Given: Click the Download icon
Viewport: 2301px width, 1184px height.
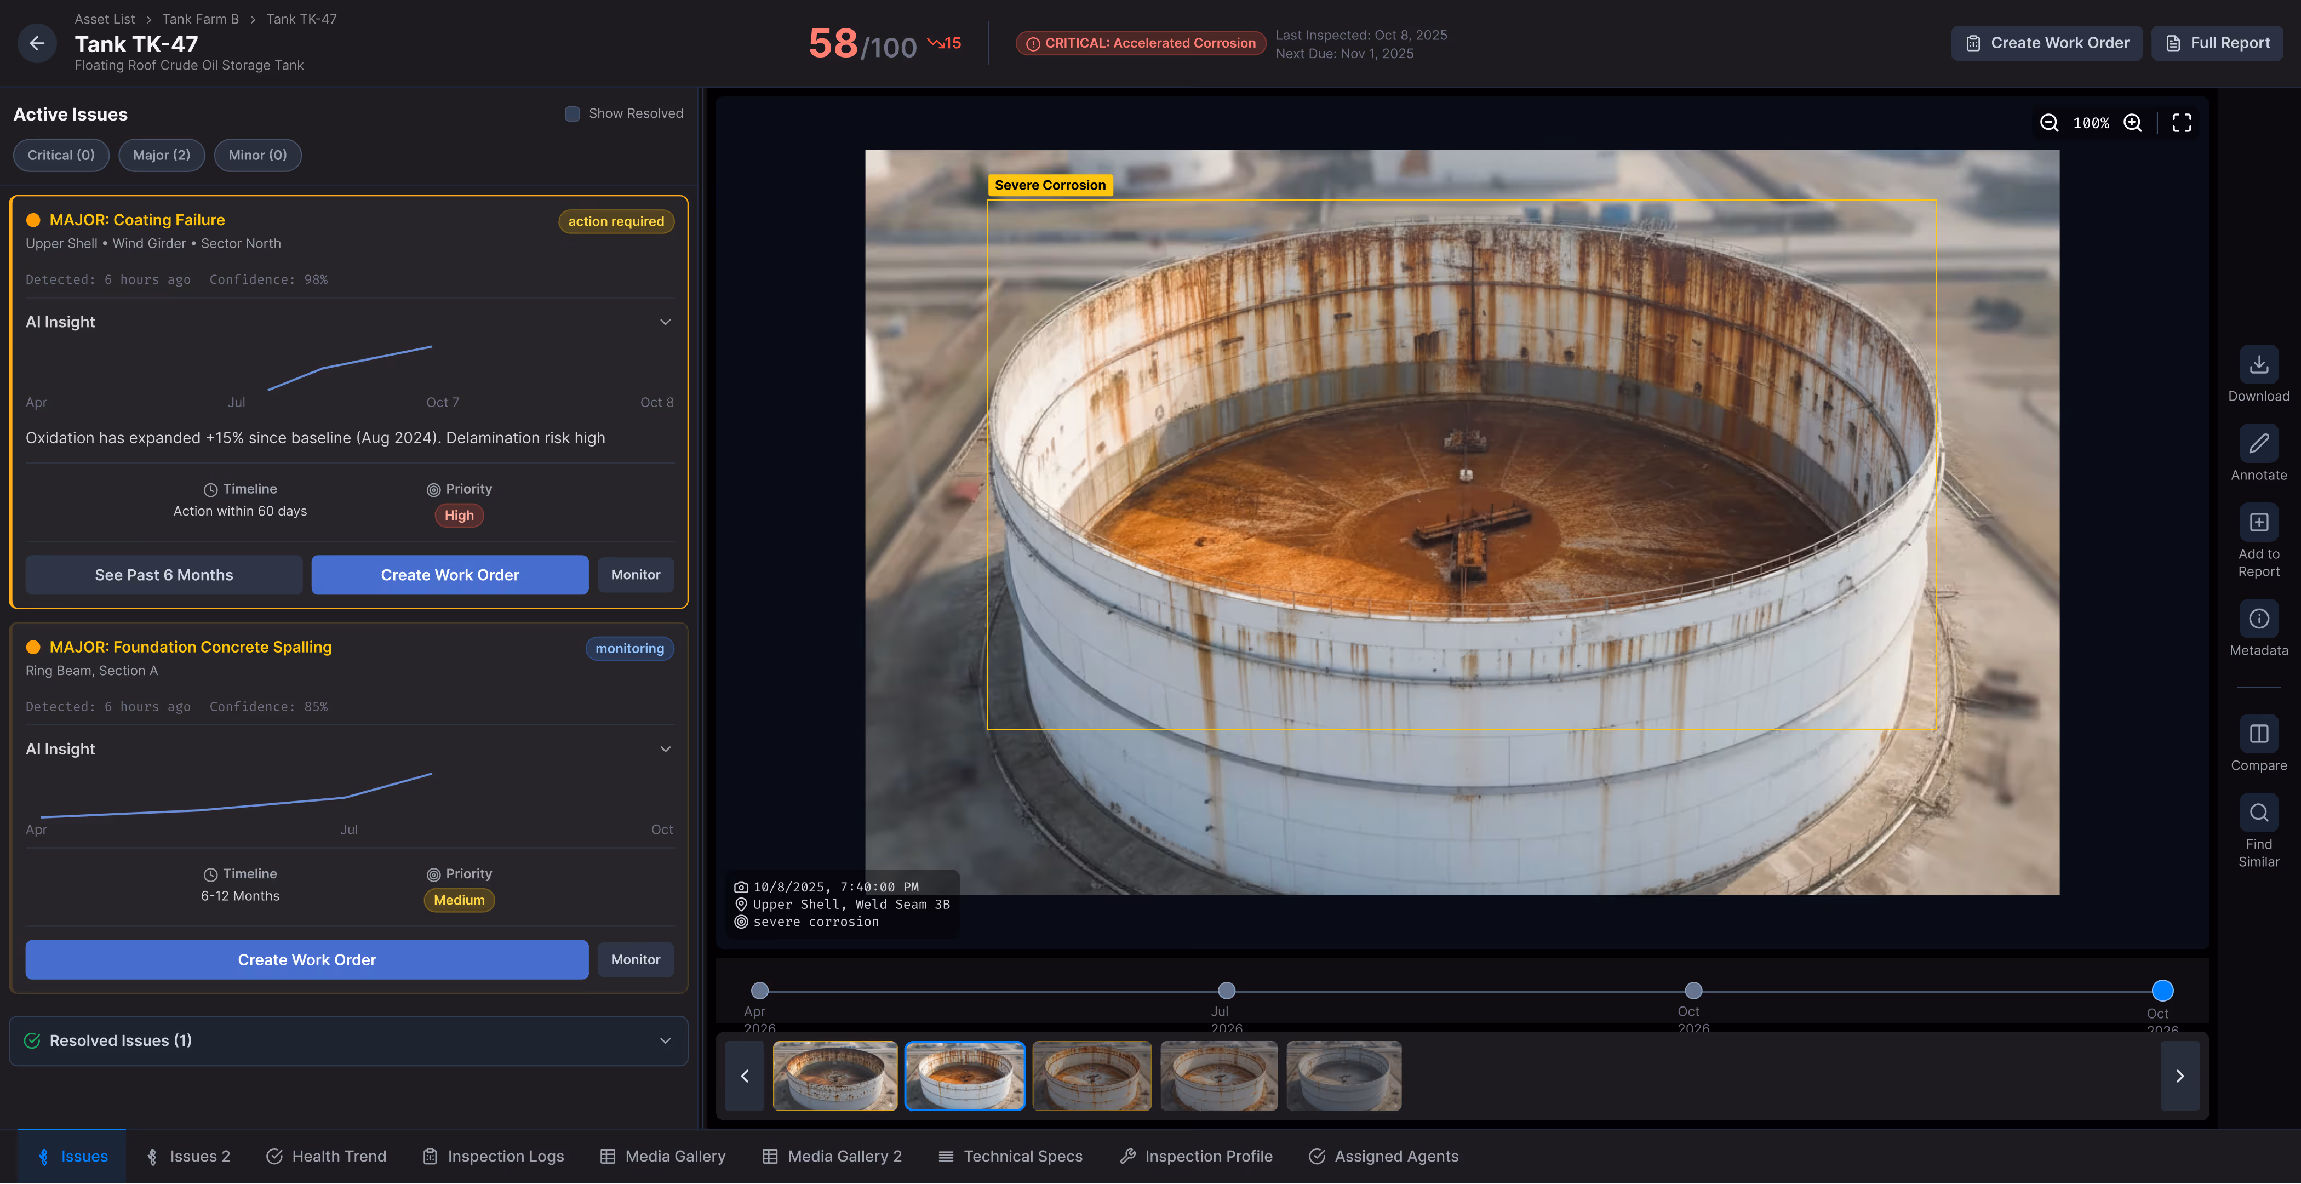Looking at the screenshot, I should point(2258,364).
